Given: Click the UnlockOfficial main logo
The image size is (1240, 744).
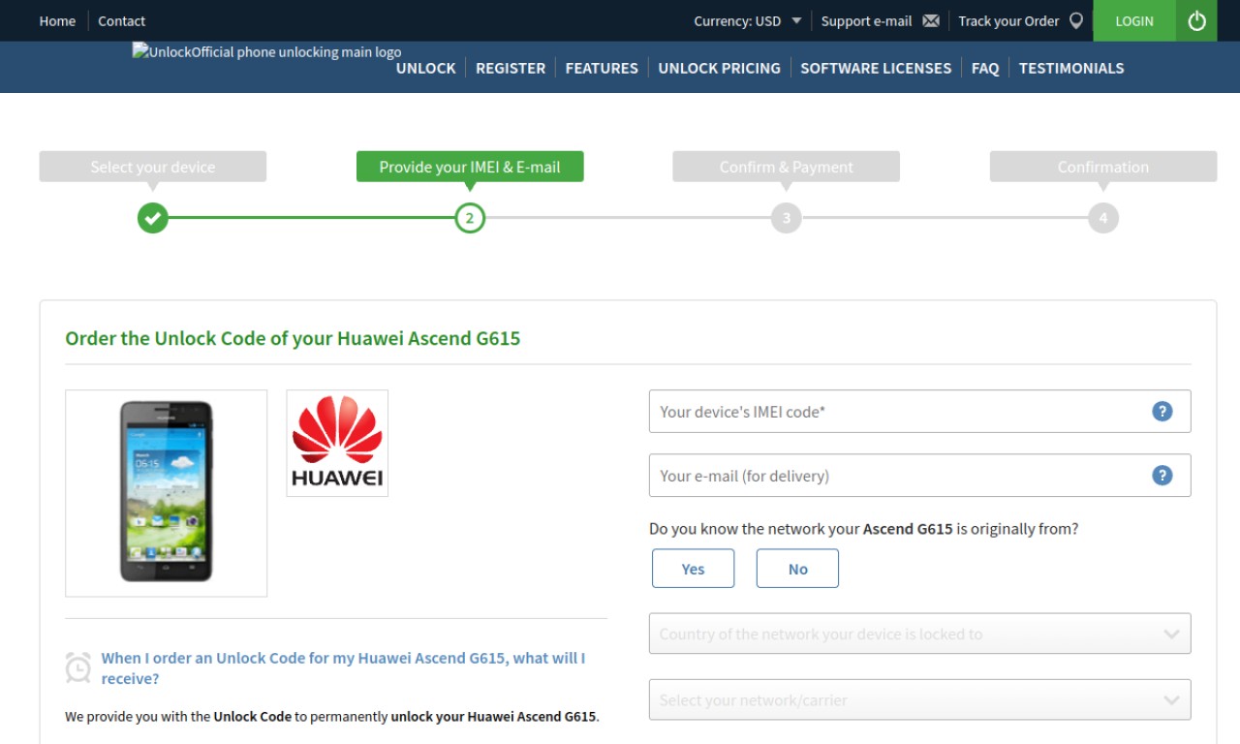Looking at the screenshot, I should pos(266,52).
